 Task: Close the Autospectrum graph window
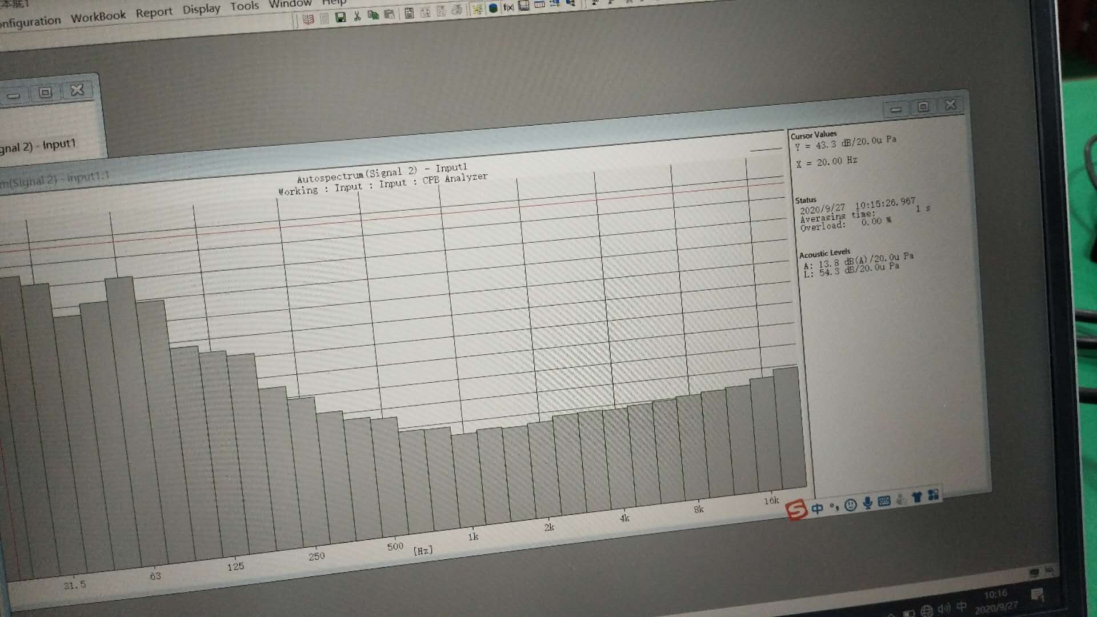tap(951, 105)
